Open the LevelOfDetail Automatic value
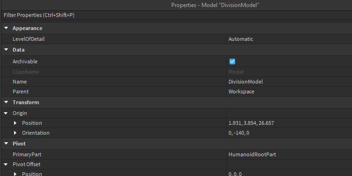This screenshot has height=176, width=352. point(289,39)
